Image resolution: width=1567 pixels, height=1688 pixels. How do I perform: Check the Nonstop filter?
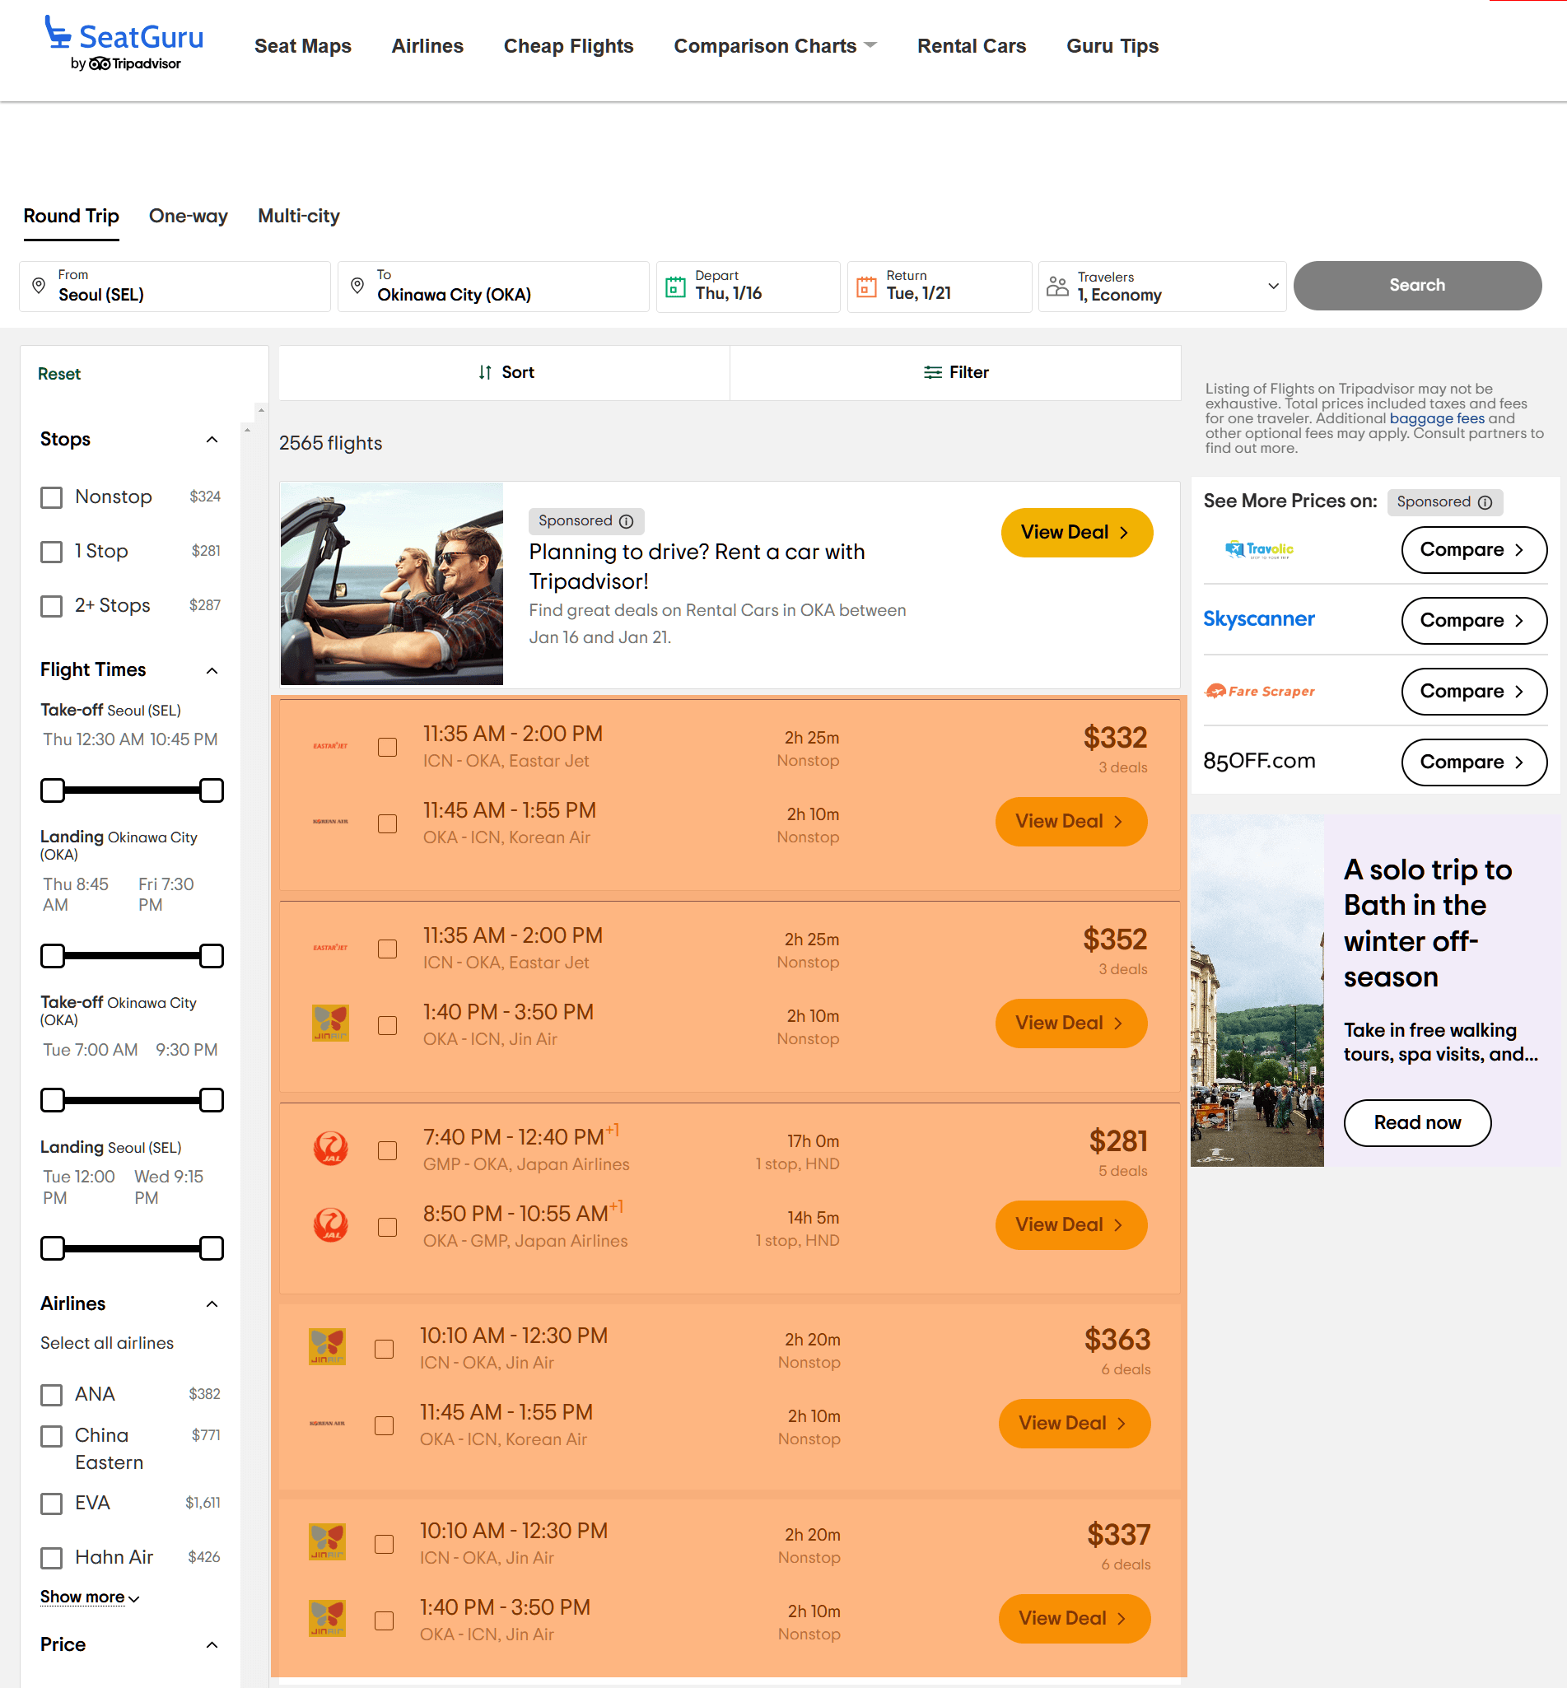(x=52, y=497)
